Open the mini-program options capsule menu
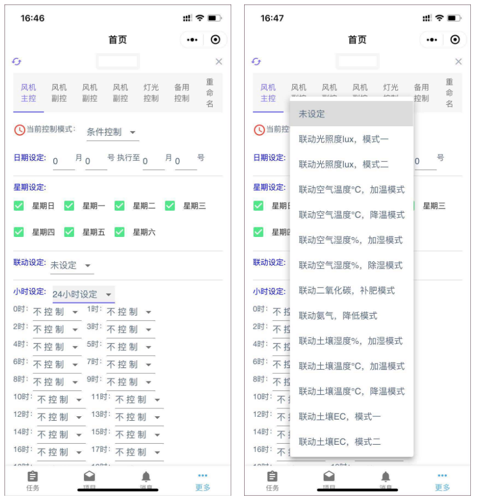Viewport: 486px width, 498px height. point(191,39)
